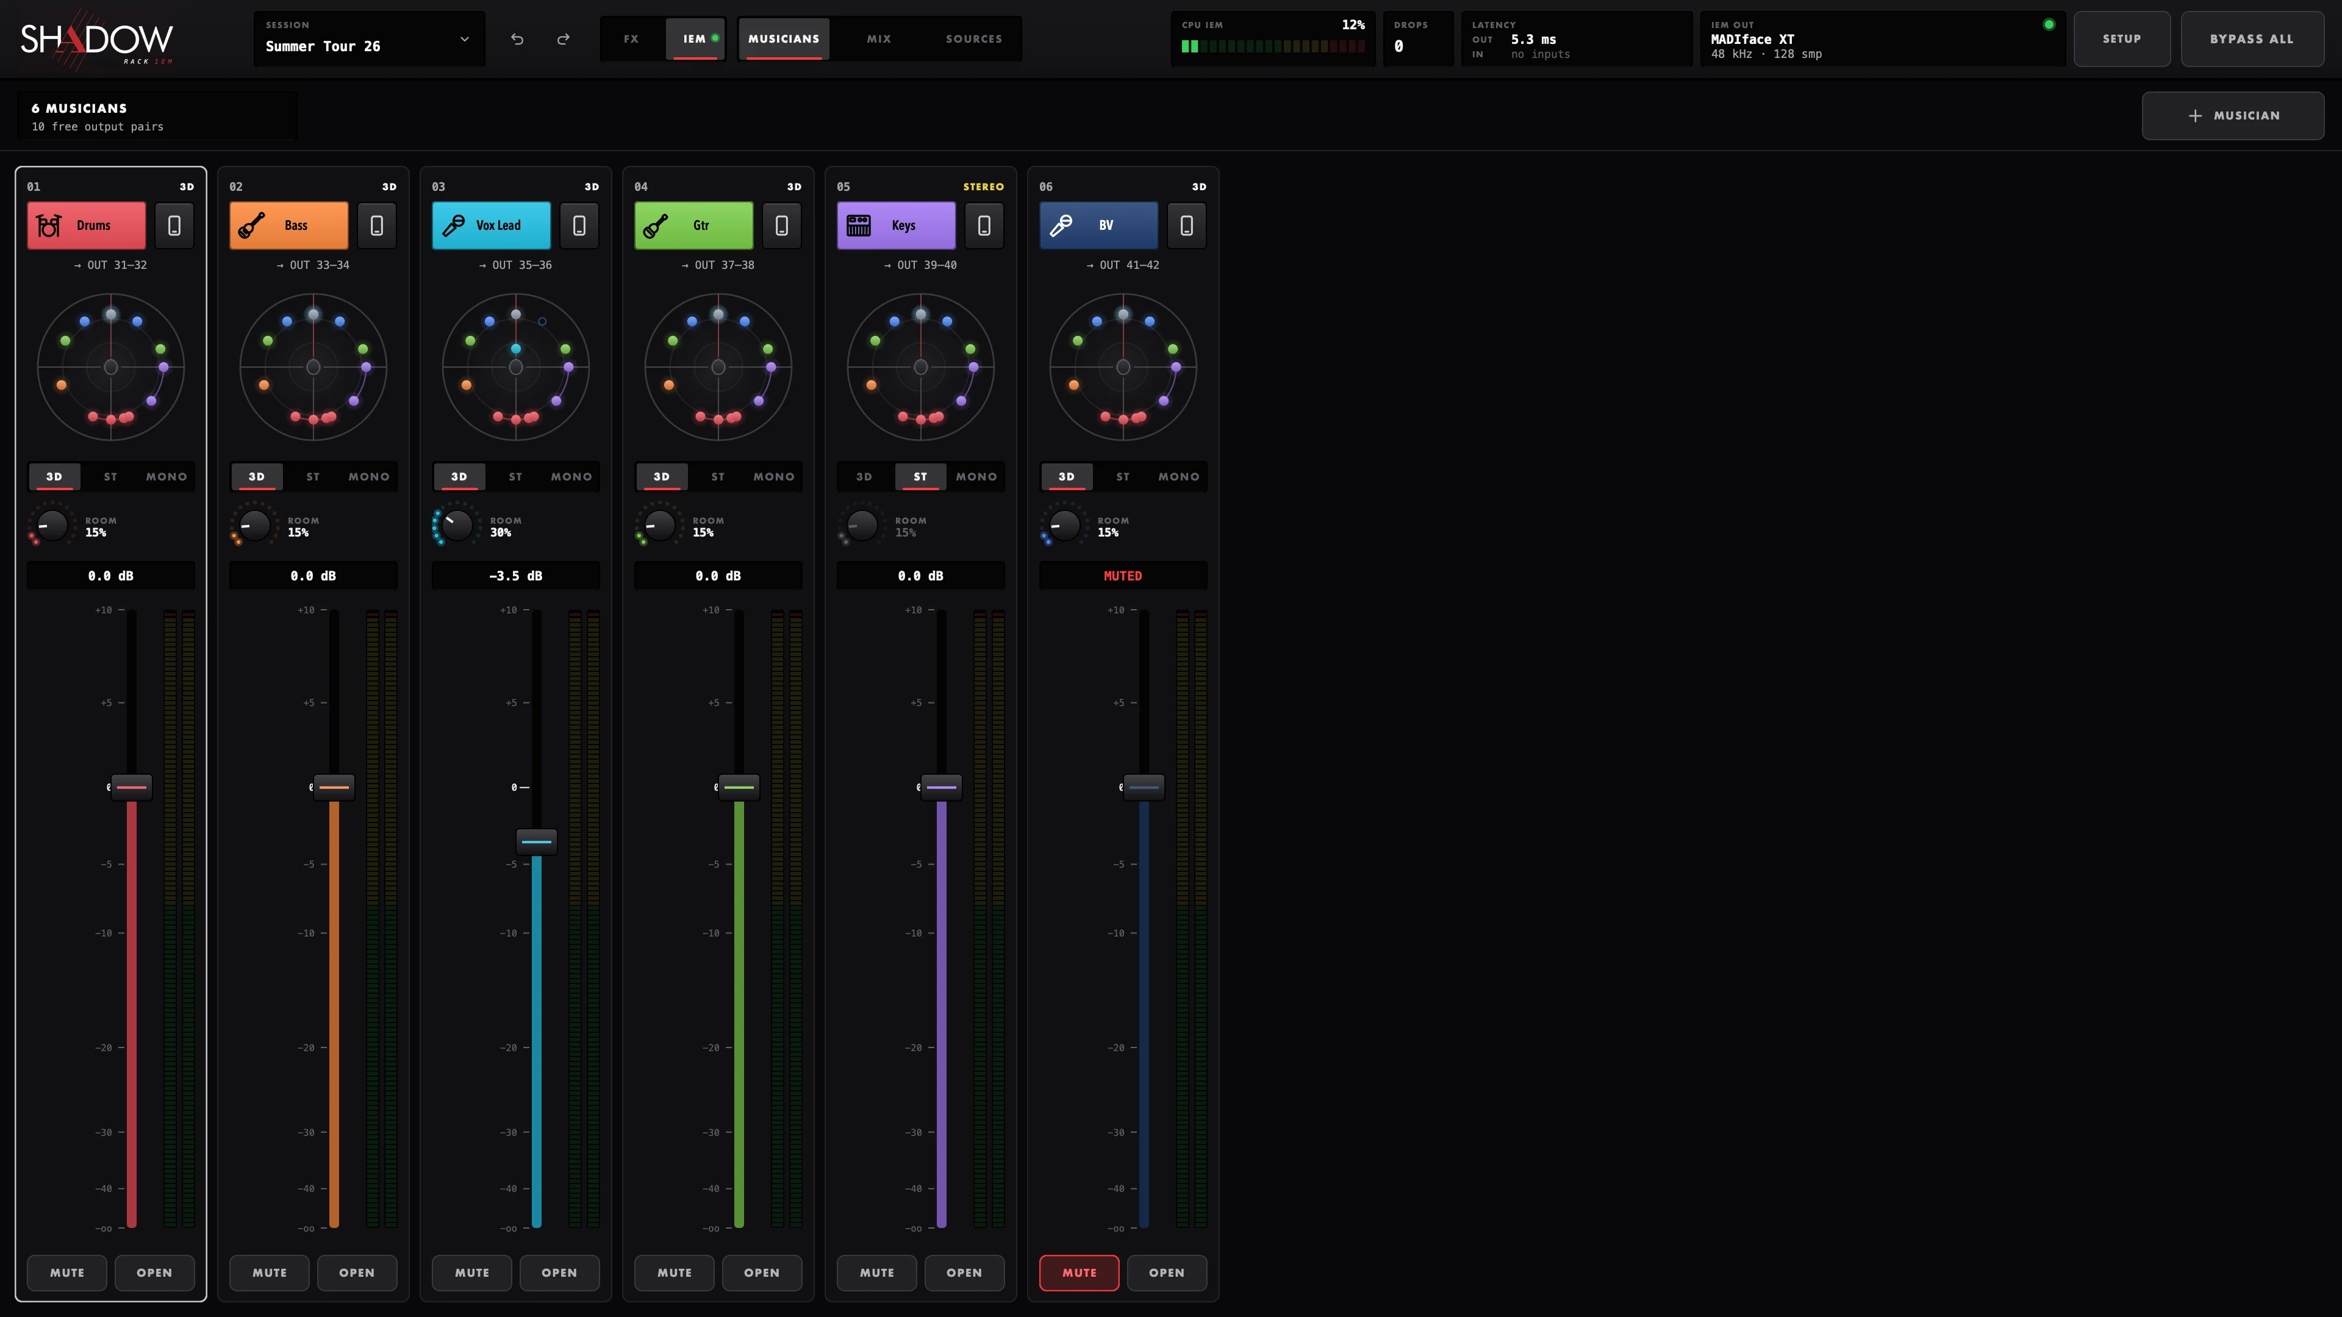
Task: Click the keyboard icon on Keys
Action: (x=859, y=226)
